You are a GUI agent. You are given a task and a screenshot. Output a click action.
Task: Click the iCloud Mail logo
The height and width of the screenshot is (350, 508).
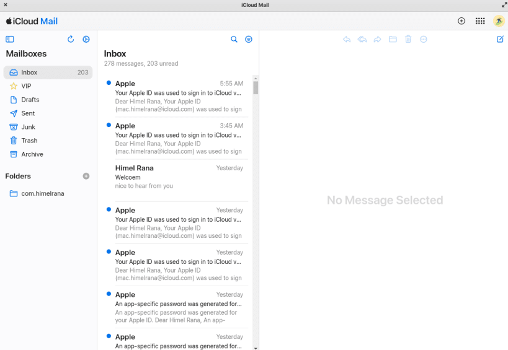click(x=32, y=21)
